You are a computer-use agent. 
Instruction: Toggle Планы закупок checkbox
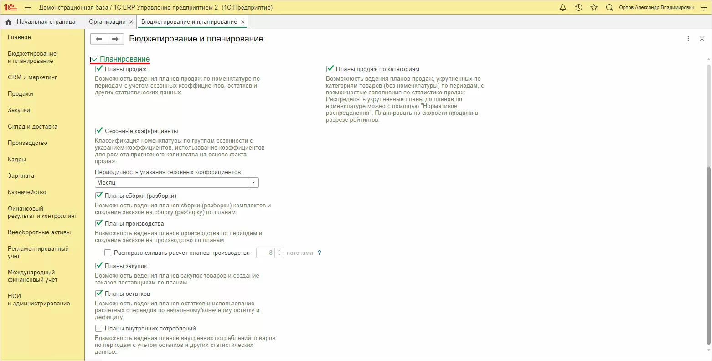99,266
